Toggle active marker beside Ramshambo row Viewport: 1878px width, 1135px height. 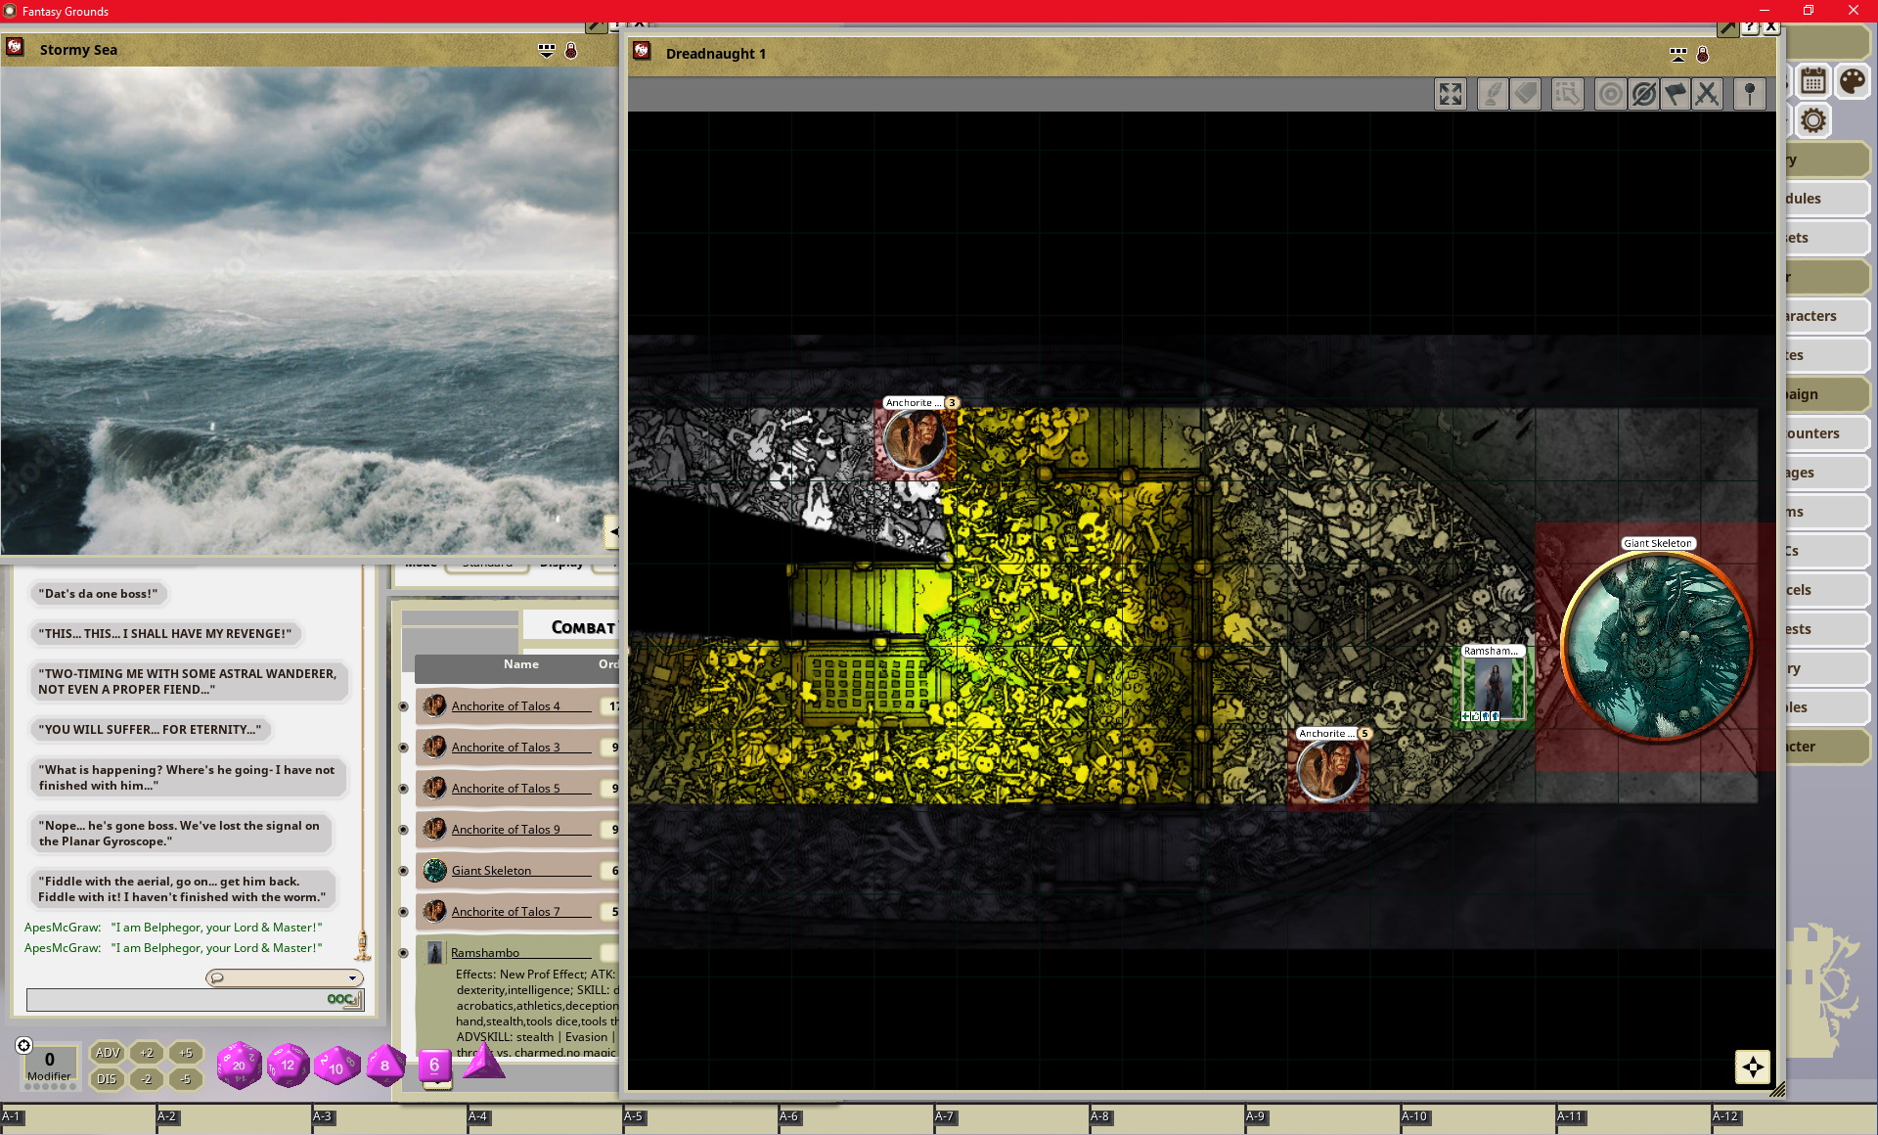click(403, 953)
